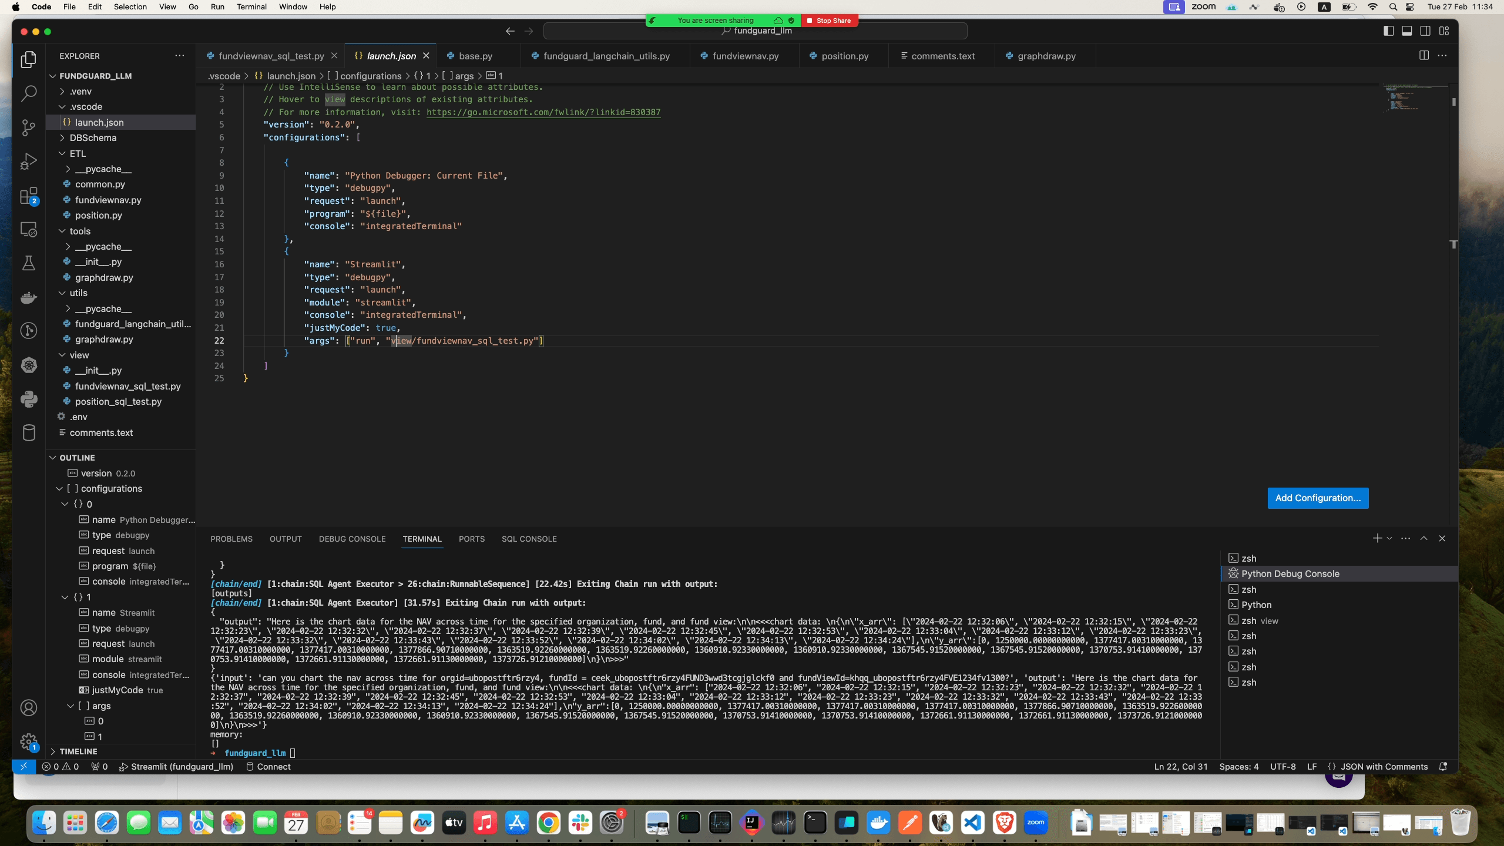Open Slack from the Dock
Viewport: 1504px width, 846px height.
pyautogui.click(x=580, y=823)
